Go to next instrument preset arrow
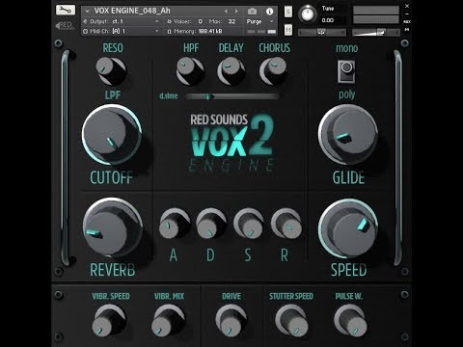Viewport: 463px width, 347px height. click(236, 11)
